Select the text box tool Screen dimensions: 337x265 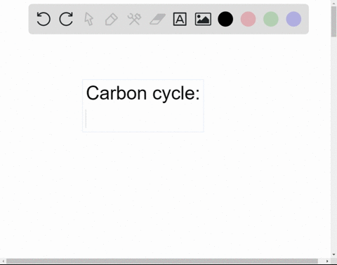tap(180, 19)
